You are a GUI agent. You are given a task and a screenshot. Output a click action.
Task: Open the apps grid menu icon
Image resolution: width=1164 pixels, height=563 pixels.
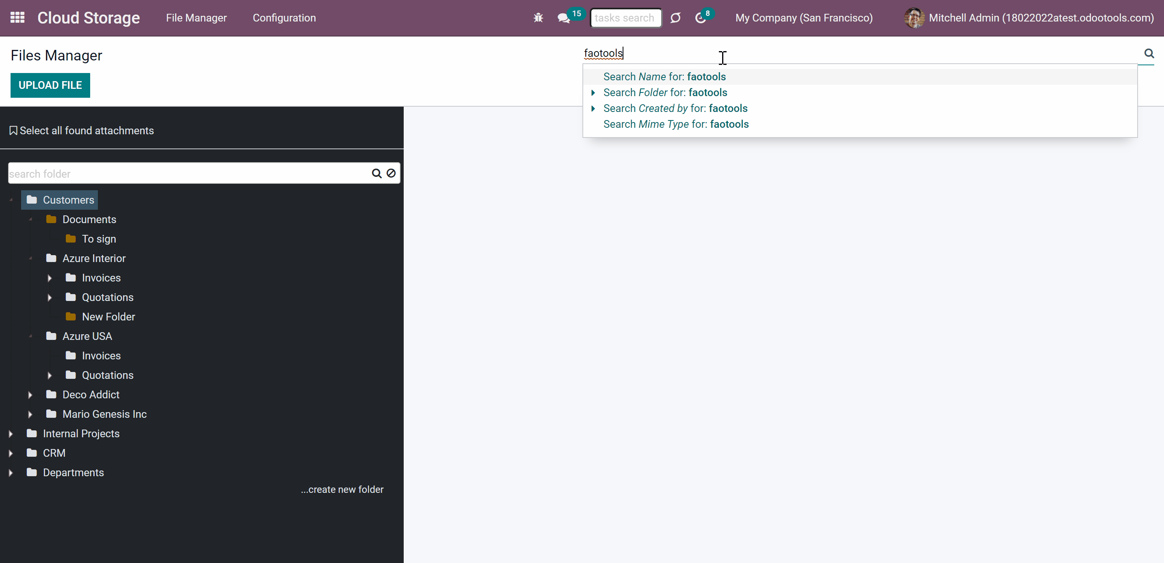[17, 17]
